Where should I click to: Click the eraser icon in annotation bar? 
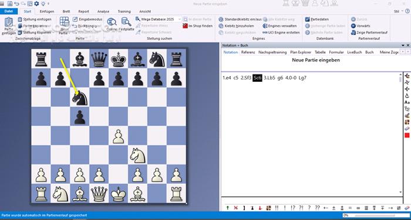click(x=407, y=208)
